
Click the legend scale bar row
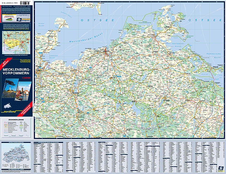click(16, 135)
